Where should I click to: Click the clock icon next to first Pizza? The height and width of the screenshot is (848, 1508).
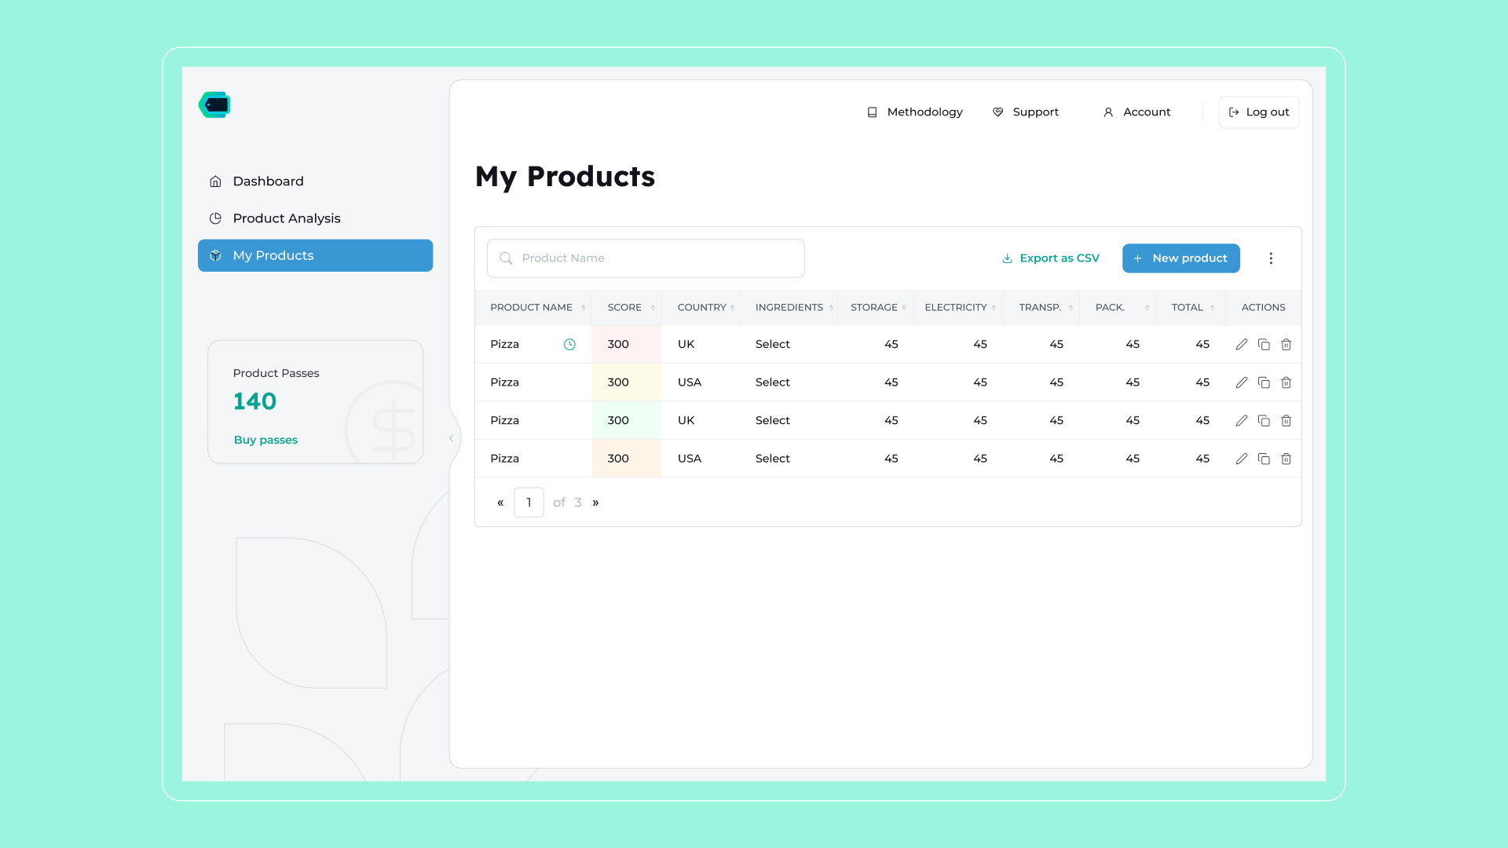pos(569,344)
